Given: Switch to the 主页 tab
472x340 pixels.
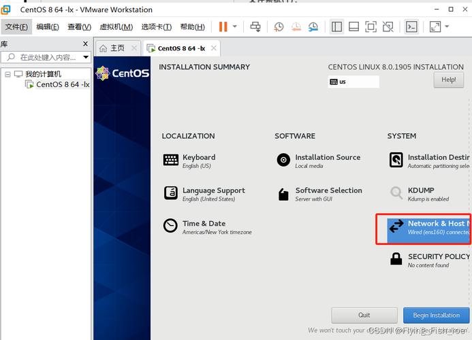Looking at the screenshot, I should 112,48.
